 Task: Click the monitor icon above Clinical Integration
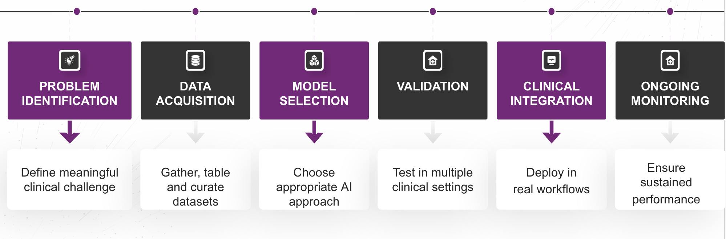point(551,60)
